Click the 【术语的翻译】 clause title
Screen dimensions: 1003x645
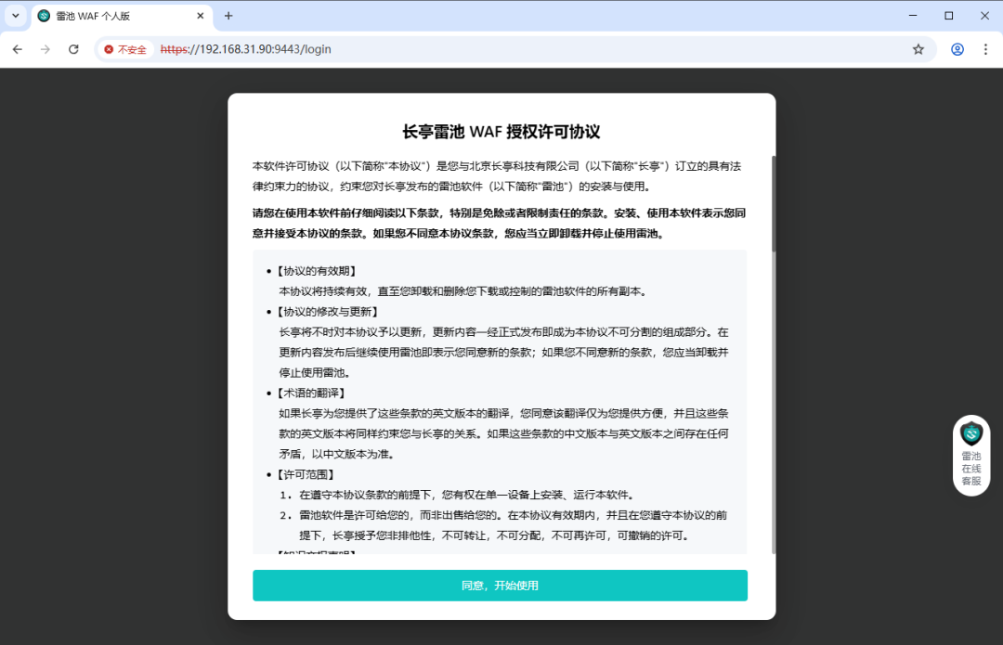(310, 393)
